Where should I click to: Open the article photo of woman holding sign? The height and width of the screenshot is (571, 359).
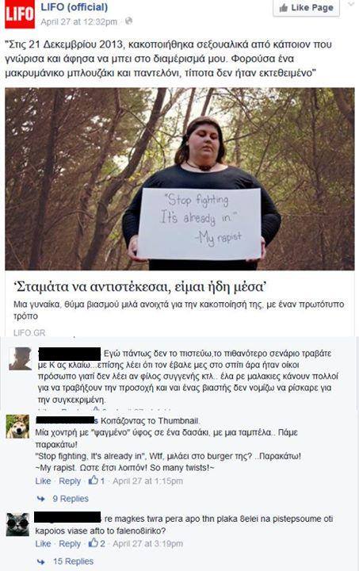click(180, 178)
